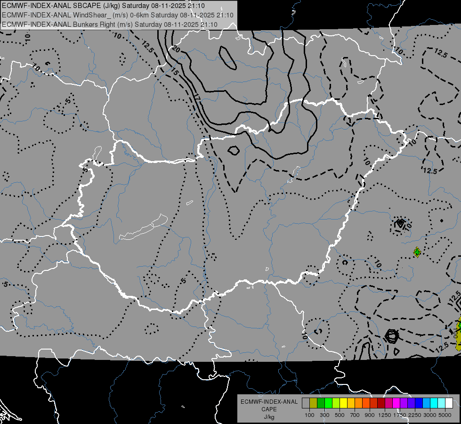Select the bright green legend swatch
Image resolution: width=461 pixels, height=424 pixels.
point(328,403)
